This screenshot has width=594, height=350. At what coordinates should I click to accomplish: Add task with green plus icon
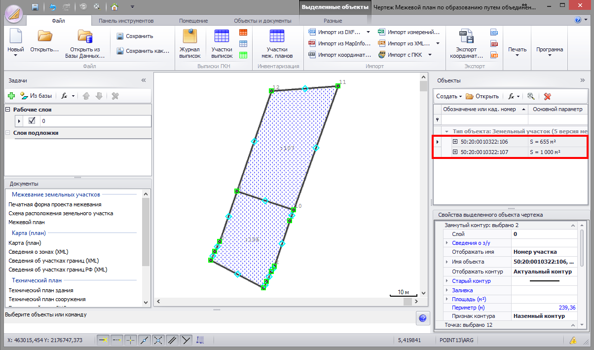point(11,96)
